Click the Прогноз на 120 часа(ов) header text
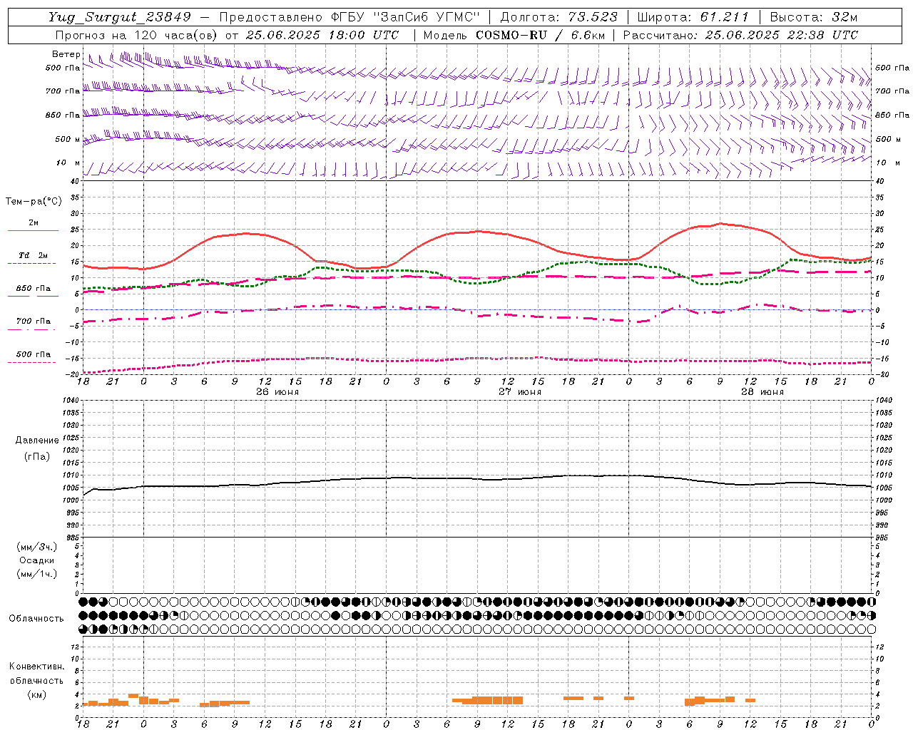The width and height of the screenshot is (913, 730). (x=137, y=35)
